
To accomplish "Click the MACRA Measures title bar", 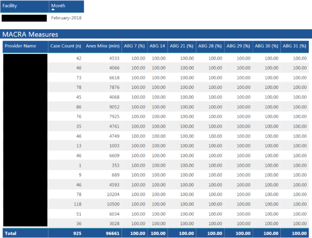I will (30, 34).
